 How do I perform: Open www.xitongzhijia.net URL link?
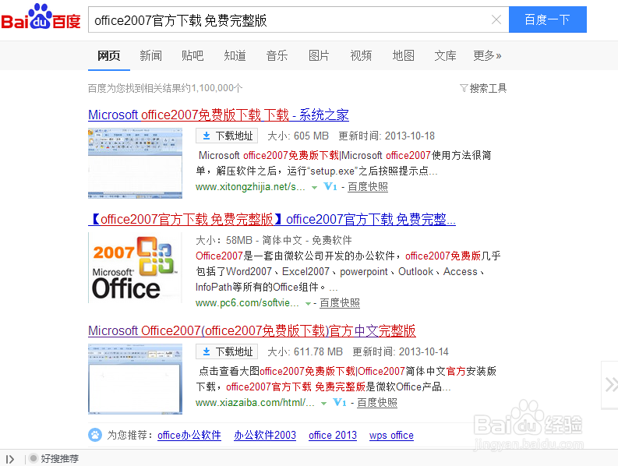tap(250, 186)
